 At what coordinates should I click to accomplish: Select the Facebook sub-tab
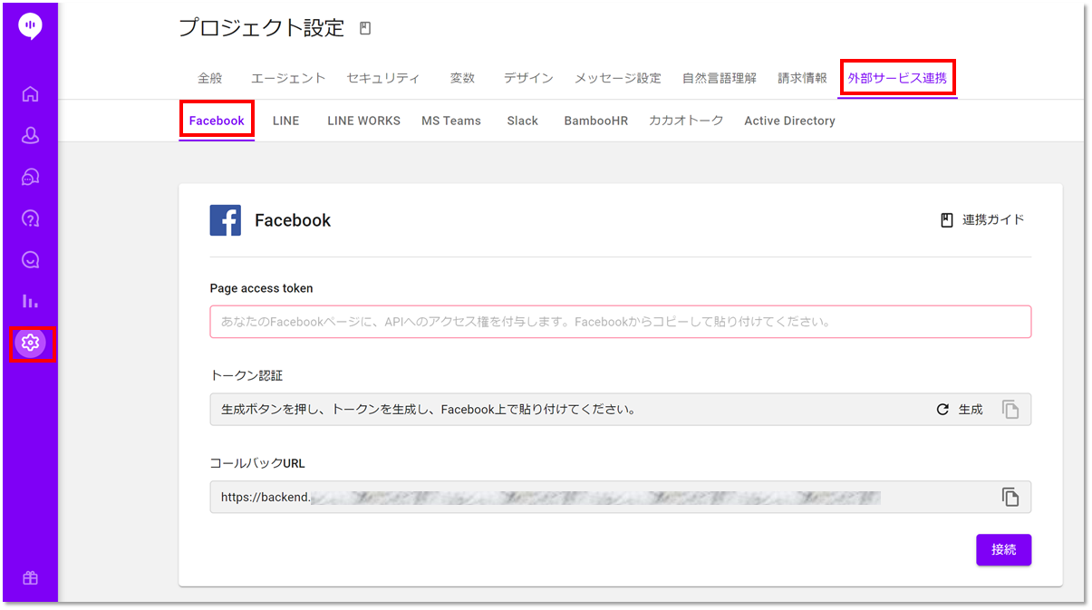tap(217, 121)
